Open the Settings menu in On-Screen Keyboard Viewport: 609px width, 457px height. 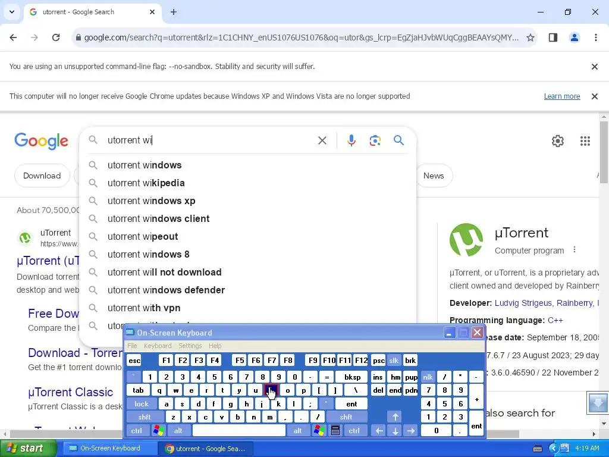click(x=190, y=346)
